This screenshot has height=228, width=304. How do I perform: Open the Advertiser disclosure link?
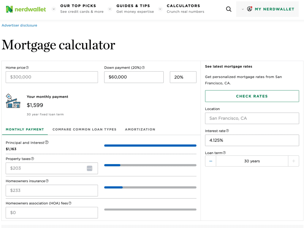[x=20, y=26]
